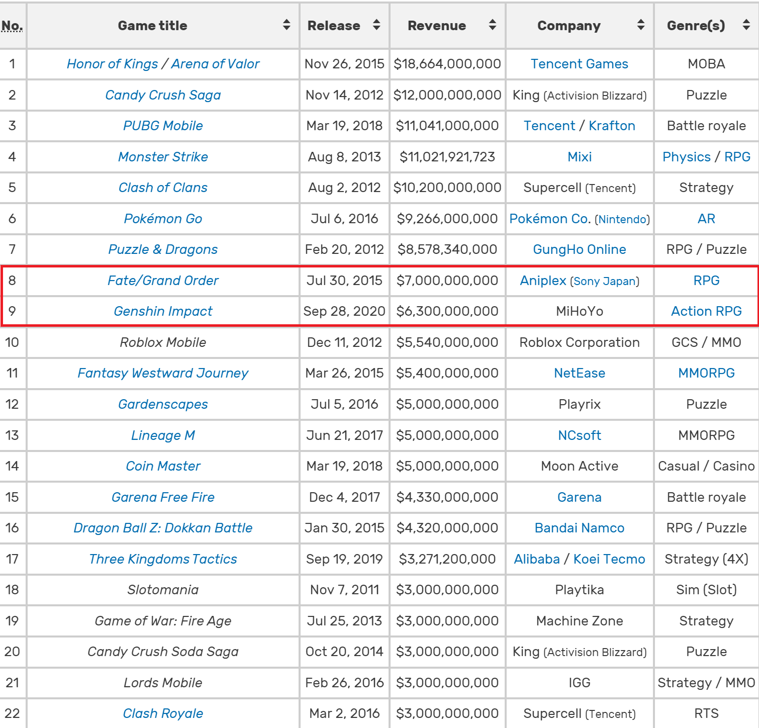Open the Puzzle & Dragons link
Screen dimensions: 759x728
click(x=163, y=249)
